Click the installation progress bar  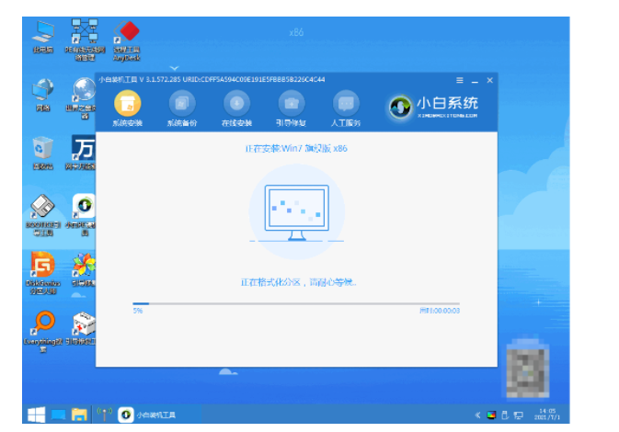(295, 303)
